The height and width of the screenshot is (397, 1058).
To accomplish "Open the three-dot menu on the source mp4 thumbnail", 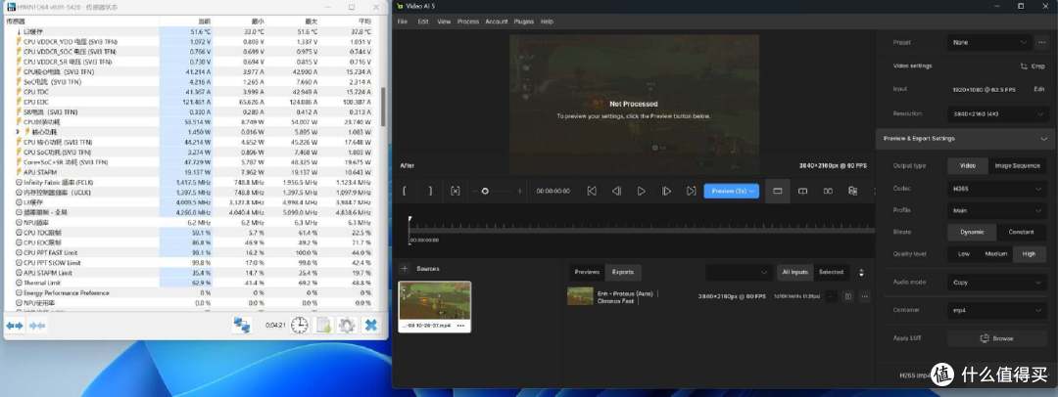I will click(460, 326).
